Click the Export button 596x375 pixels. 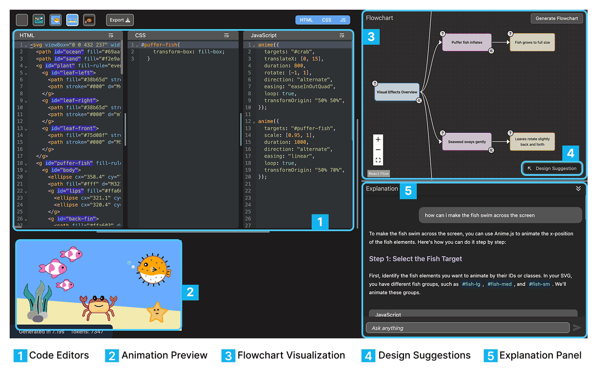(120, 20)
